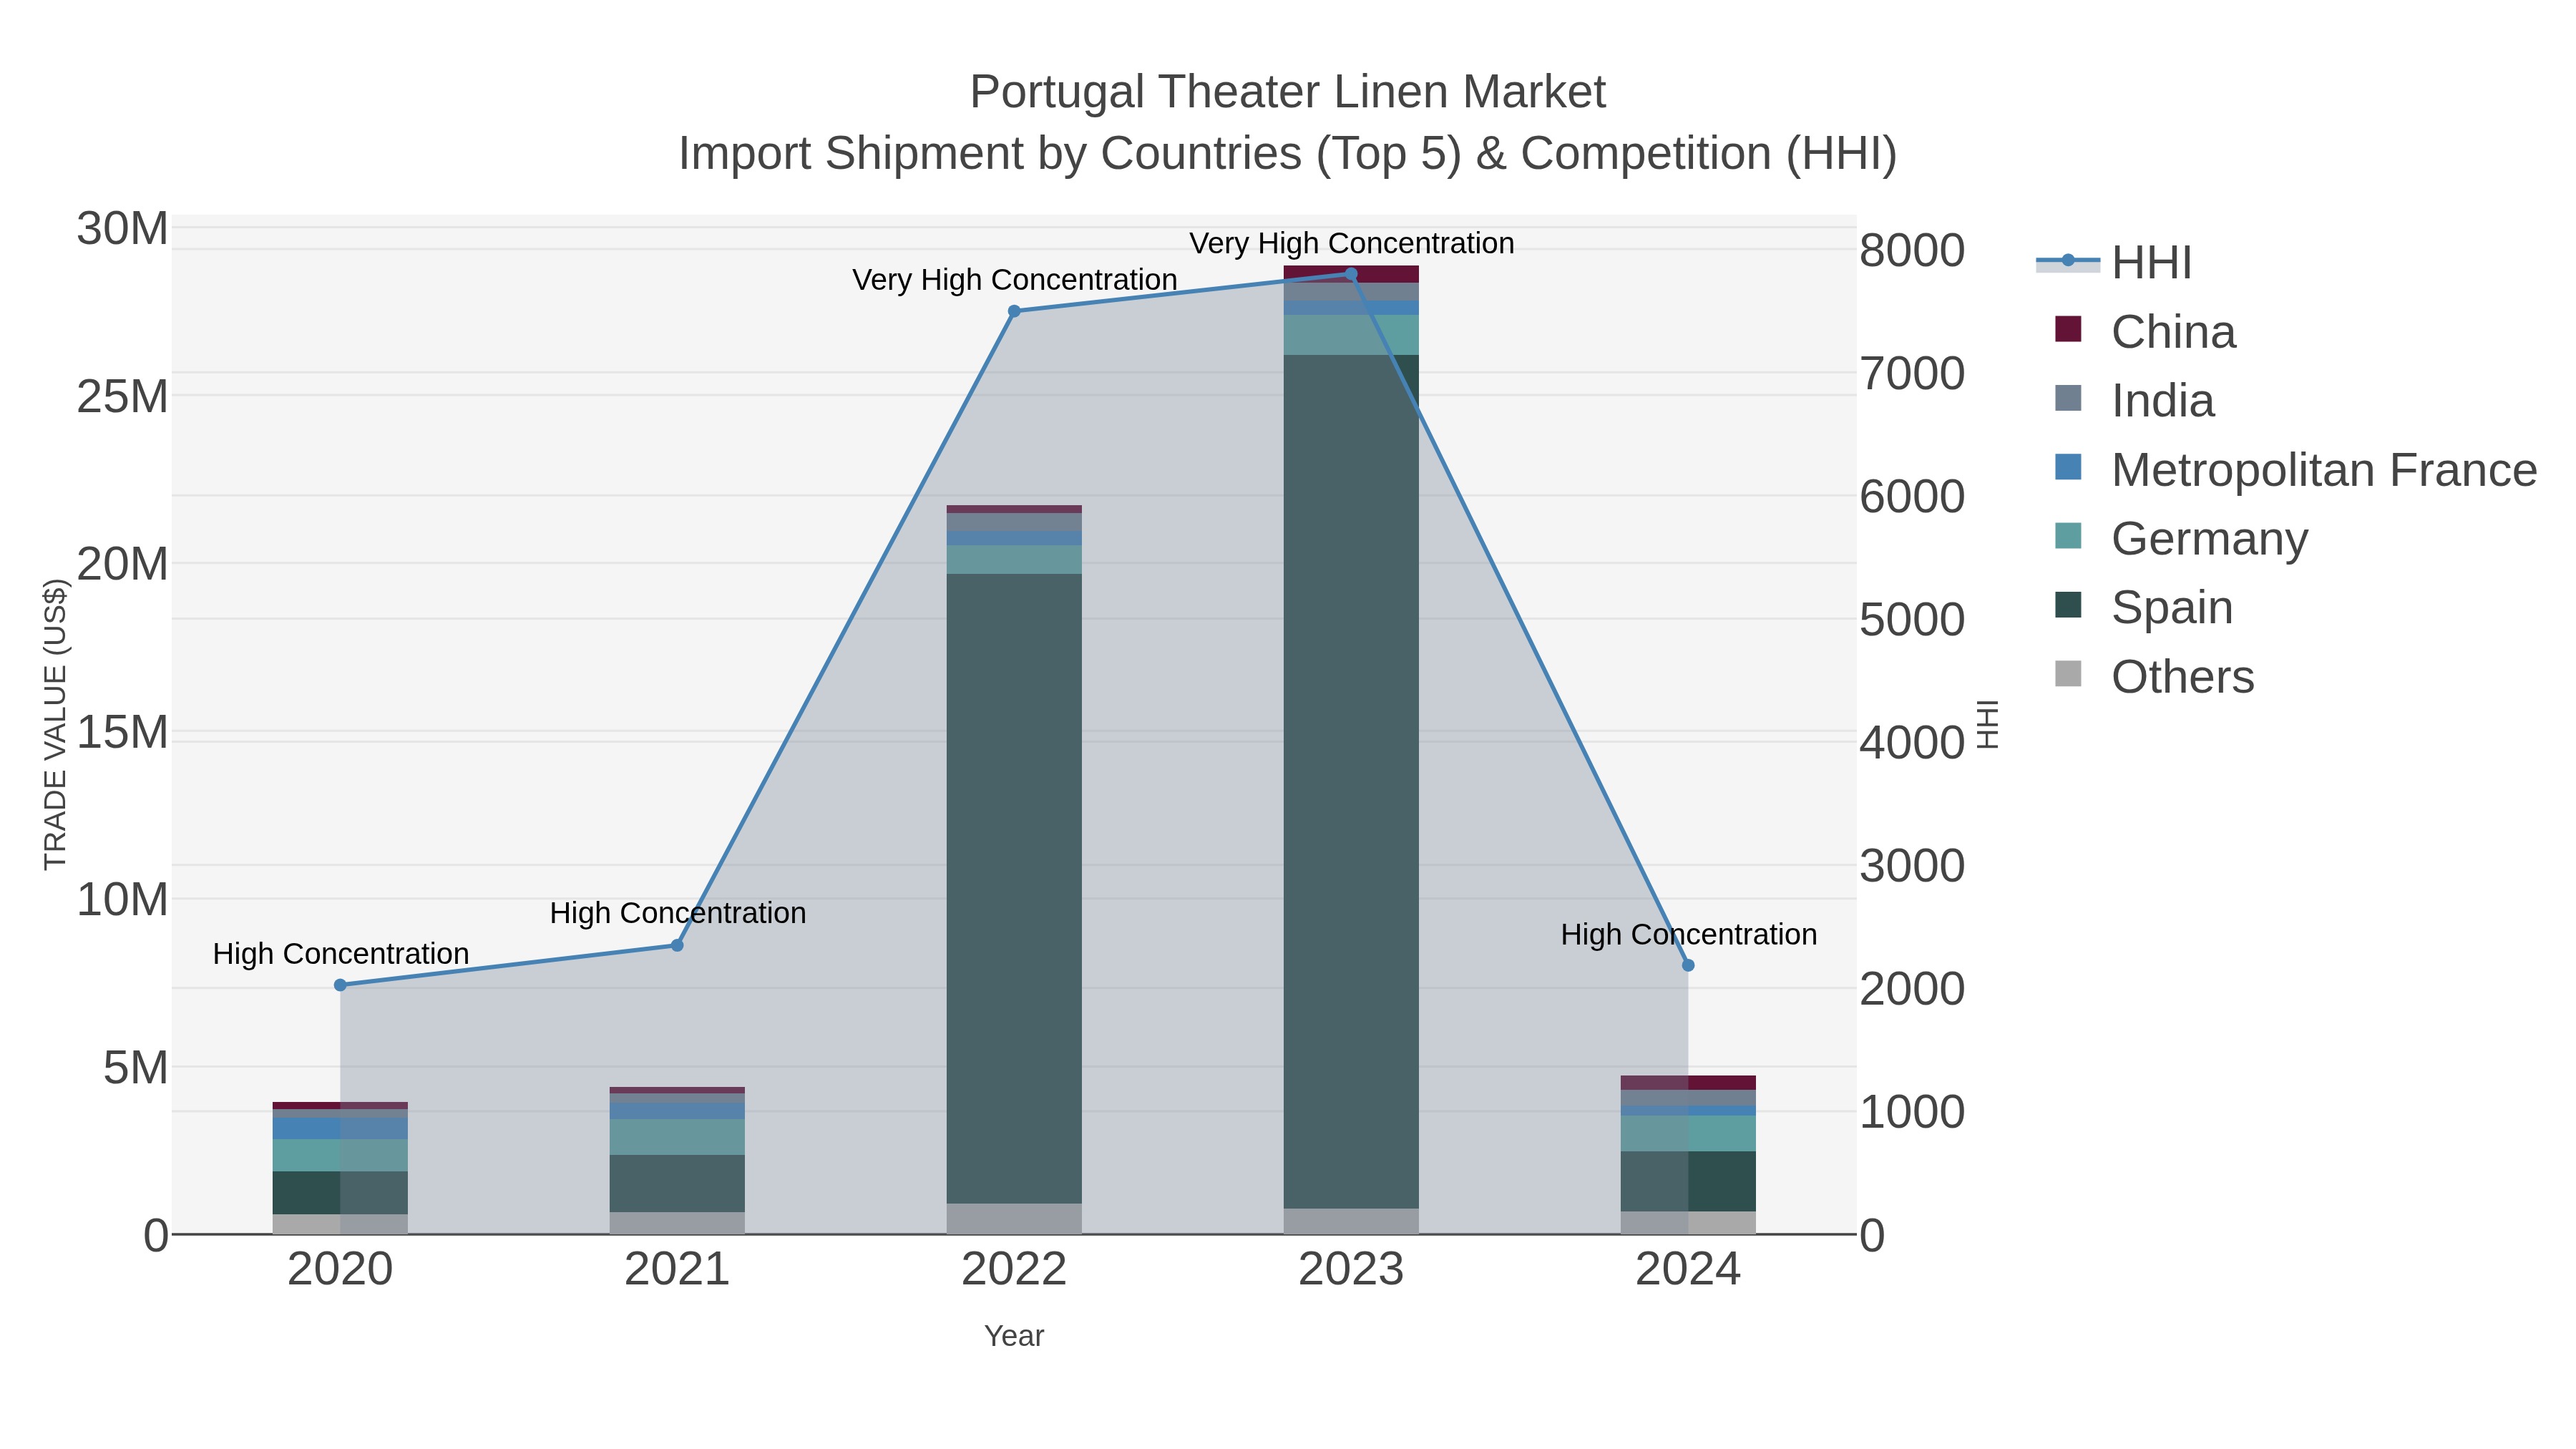The image size is (2576, 1449).
Task: Click the 'High Concentration' annotation for 2020
Action: [340, 954]
